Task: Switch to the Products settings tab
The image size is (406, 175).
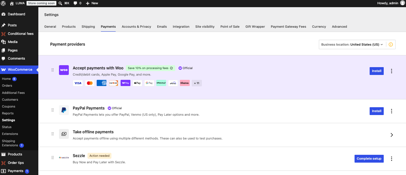Action: [x=69, y=27]
